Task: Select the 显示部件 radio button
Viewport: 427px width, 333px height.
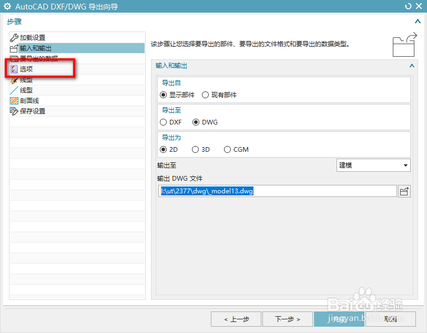Action: [x=164, y=95]
